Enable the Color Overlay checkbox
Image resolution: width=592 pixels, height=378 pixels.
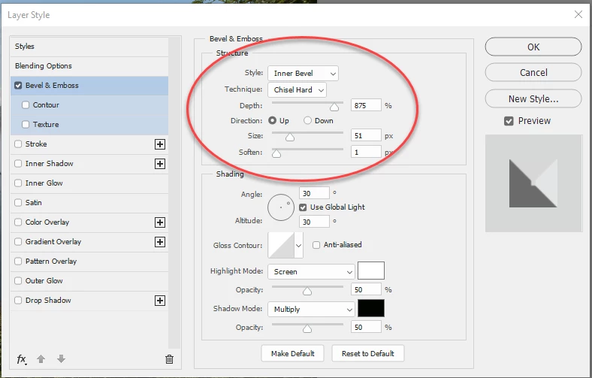click(18, 222)
